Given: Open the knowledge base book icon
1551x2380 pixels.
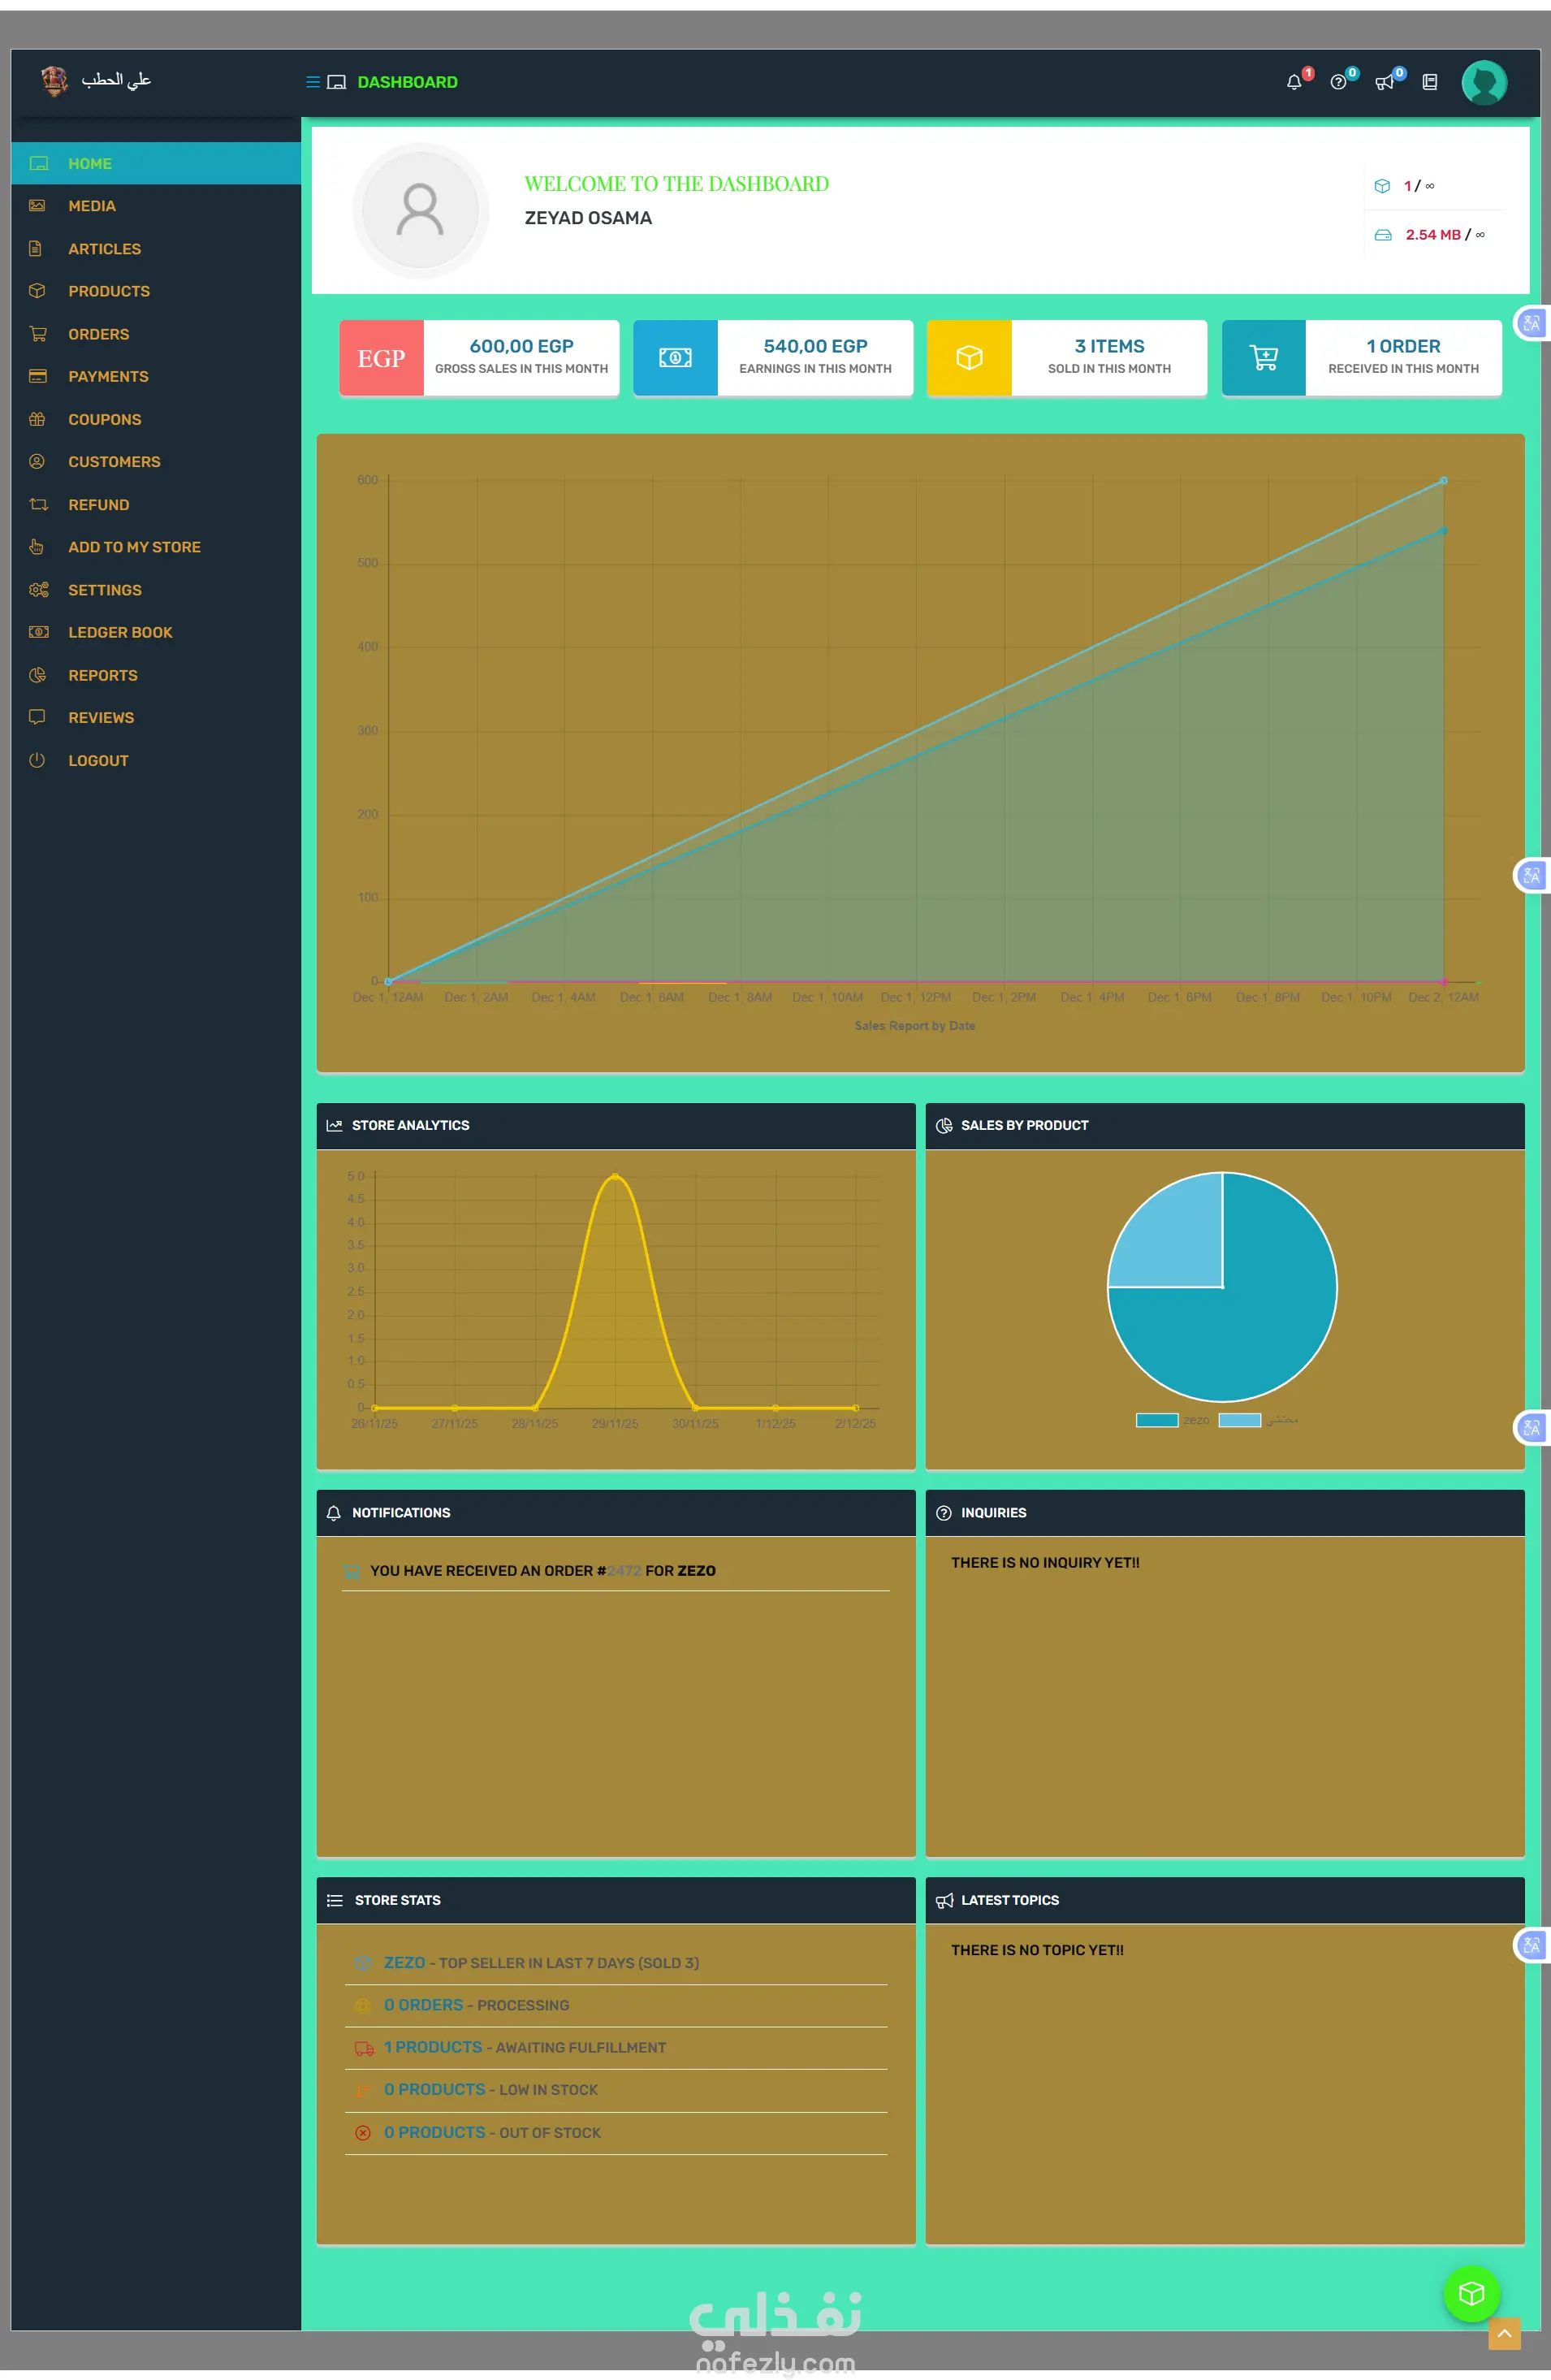Looking at the screenshot, I should [x=1430, y=82].
